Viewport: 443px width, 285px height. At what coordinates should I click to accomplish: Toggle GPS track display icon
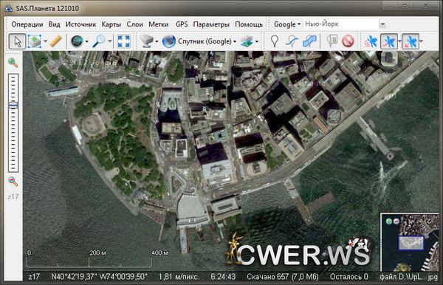coord(389,41)
